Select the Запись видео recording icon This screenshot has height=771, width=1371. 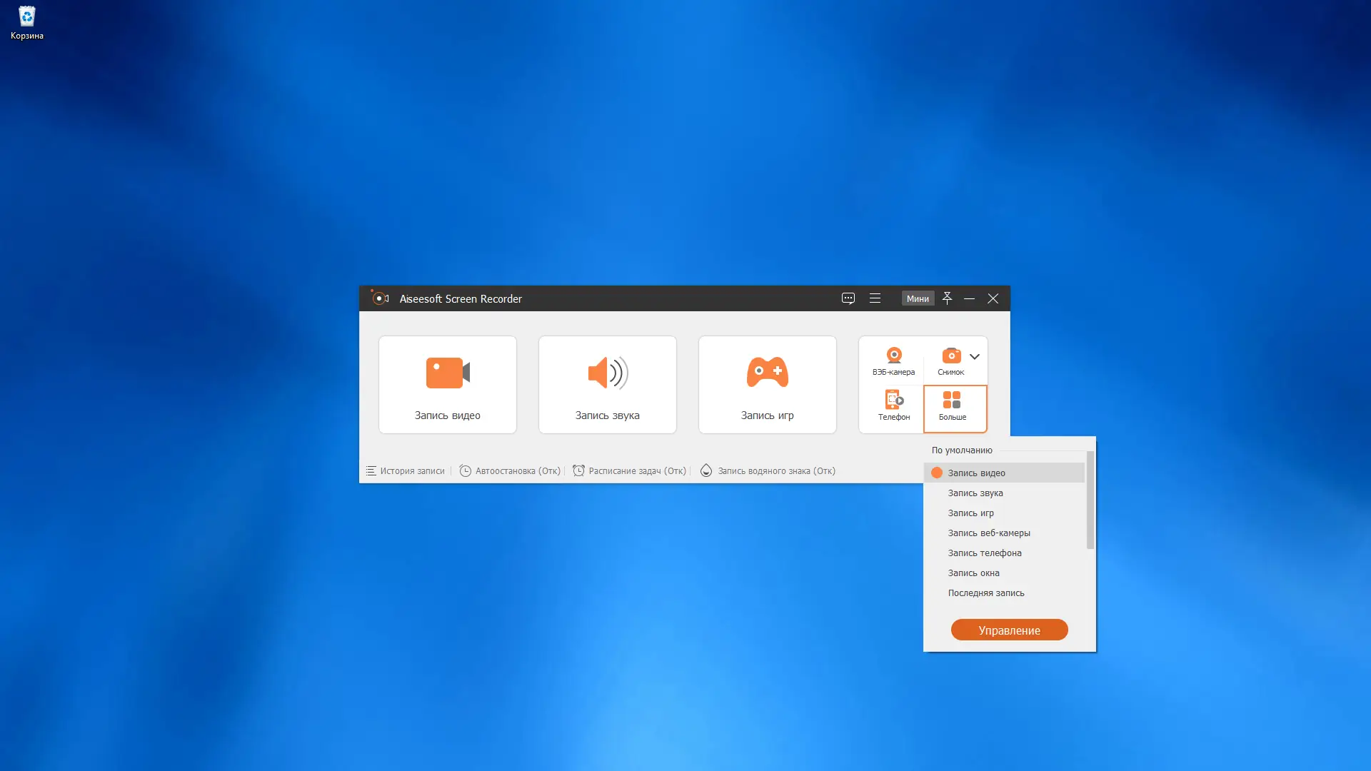point(447,373)
